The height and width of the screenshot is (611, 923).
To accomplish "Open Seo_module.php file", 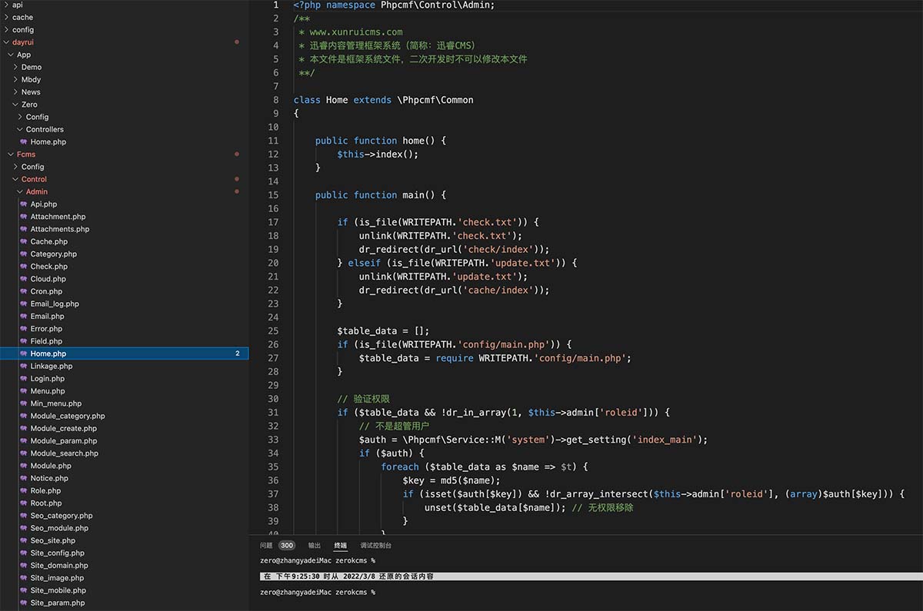I will click(59, 528).
